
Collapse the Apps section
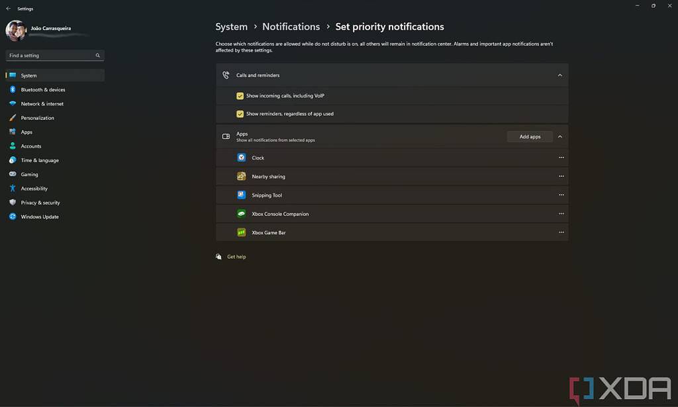point(559,136)
